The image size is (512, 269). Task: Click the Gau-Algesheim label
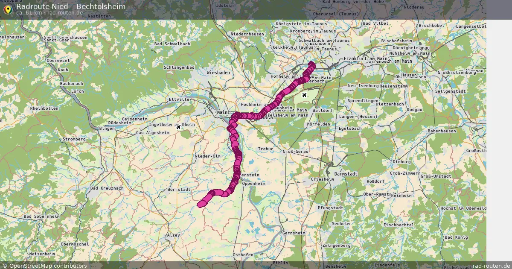click(x=153, y=133)
